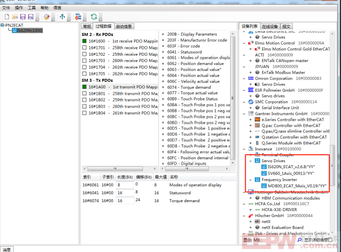Expand the 200B - Display Parameters entry
The height and width of the screenshot is (252, 341).
(x=163, y=34)
